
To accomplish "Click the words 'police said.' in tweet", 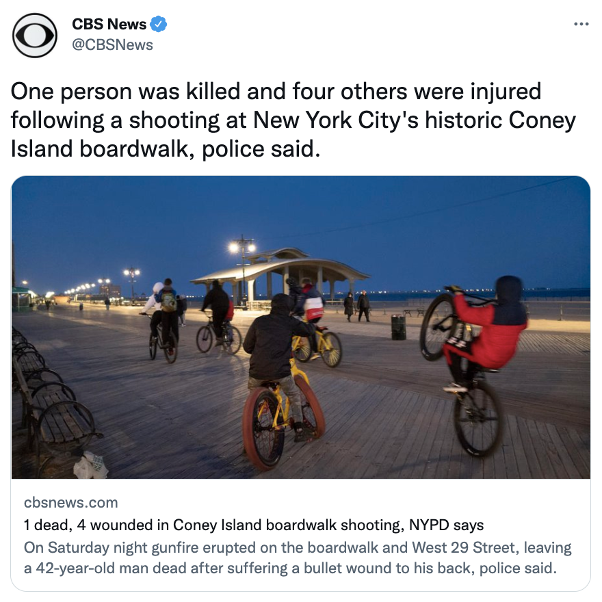I will (x=261, y=149).
